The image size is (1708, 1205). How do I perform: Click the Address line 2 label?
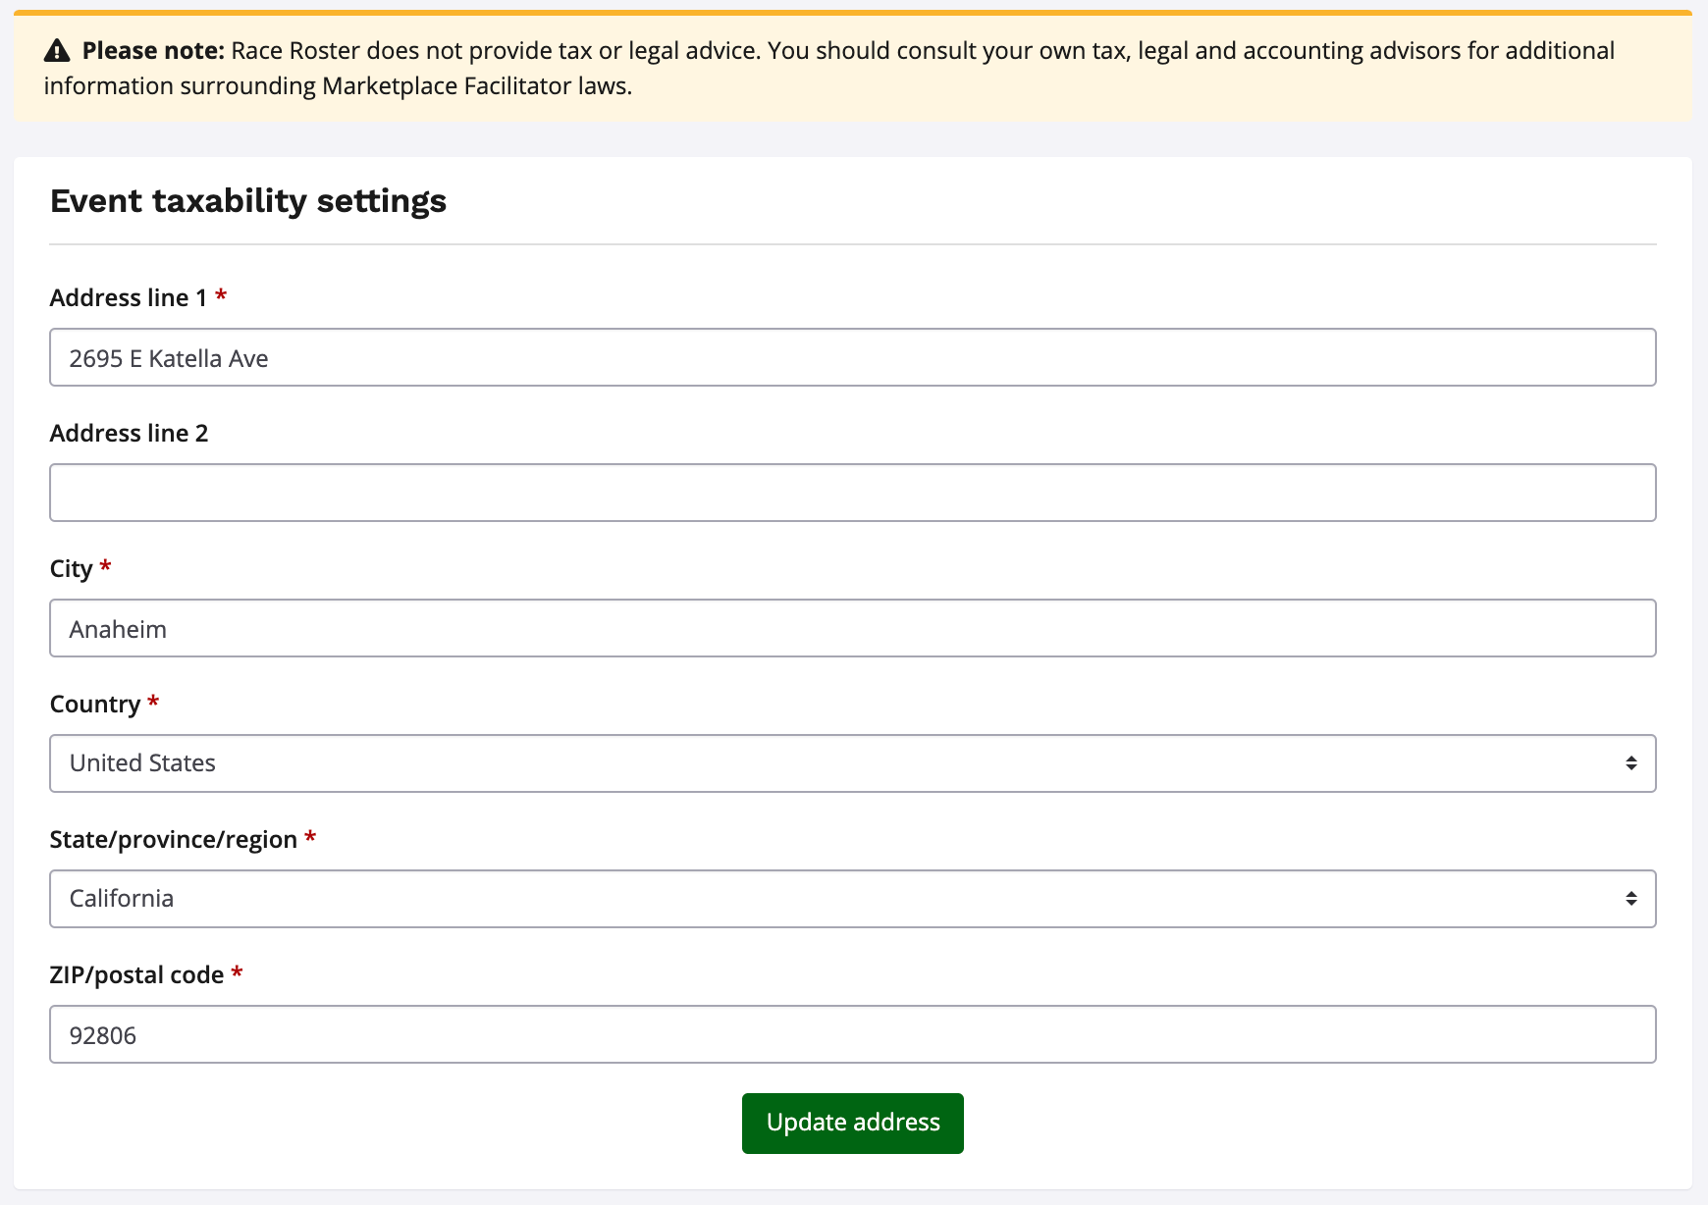coord(129,434)
